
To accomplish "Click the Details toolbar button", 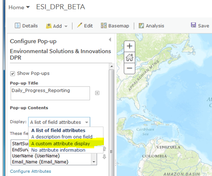I will 26,26.
